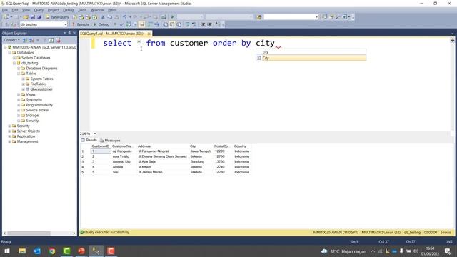Click the Comment out selected lines icon
The image size is (457, 257).
(x=187, y=24)
